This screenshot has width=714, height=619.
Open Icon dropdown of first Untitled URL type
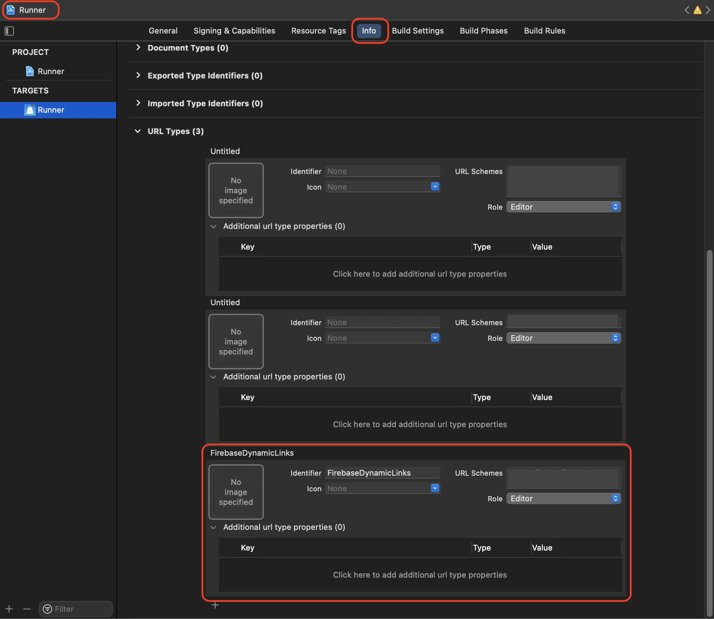435,186
